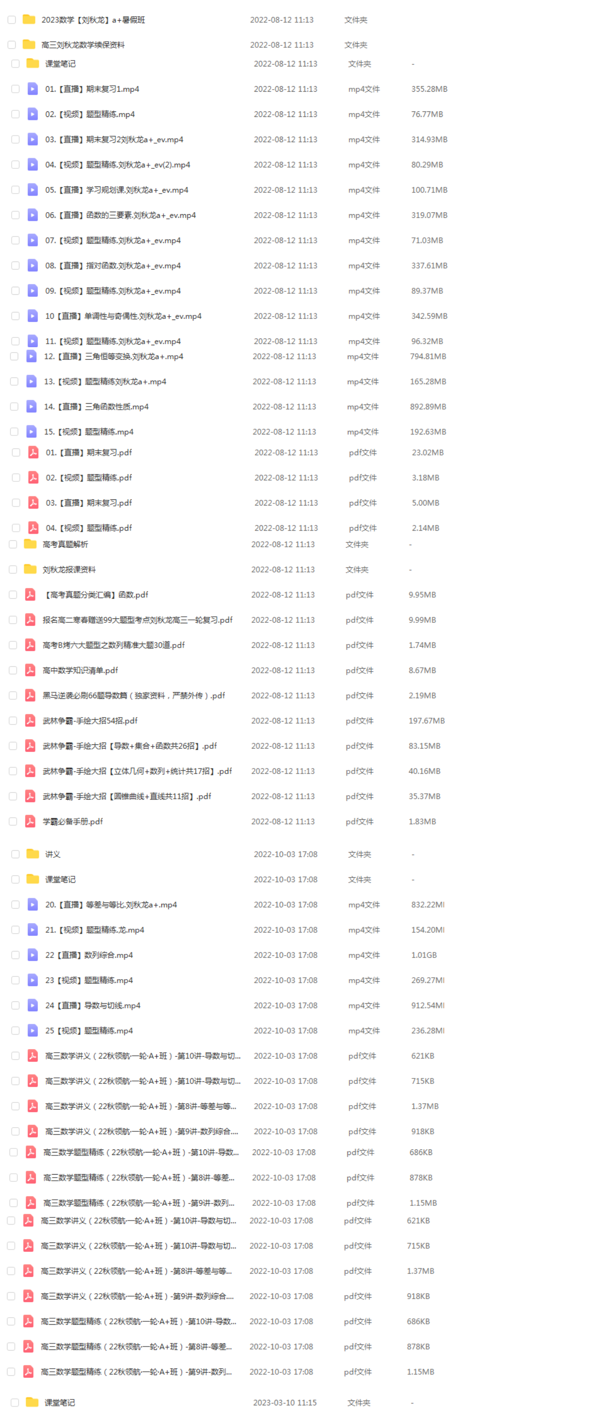Open the 刘秋龙报课资料 folder icon
Screen dimensions: 611x1411
pyautogui.click(x=30, y=569)
